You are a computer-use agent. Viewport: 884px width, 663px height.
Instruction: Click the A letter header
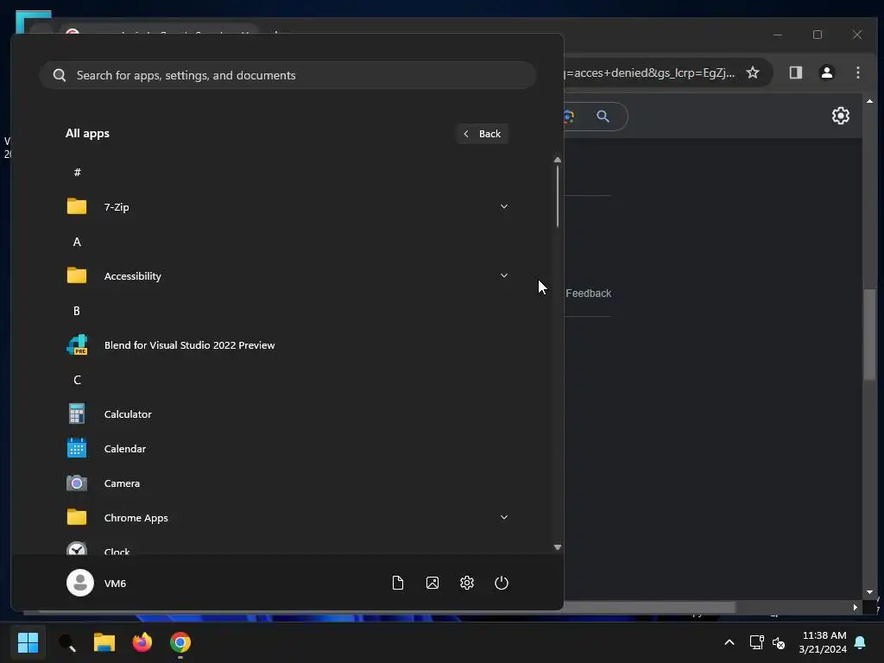77,242
